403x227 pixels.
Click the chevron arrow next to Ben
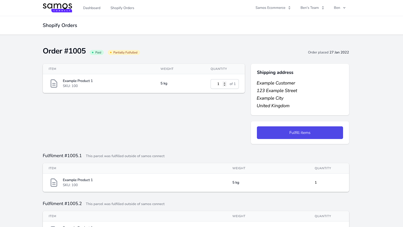click(344, 8)
